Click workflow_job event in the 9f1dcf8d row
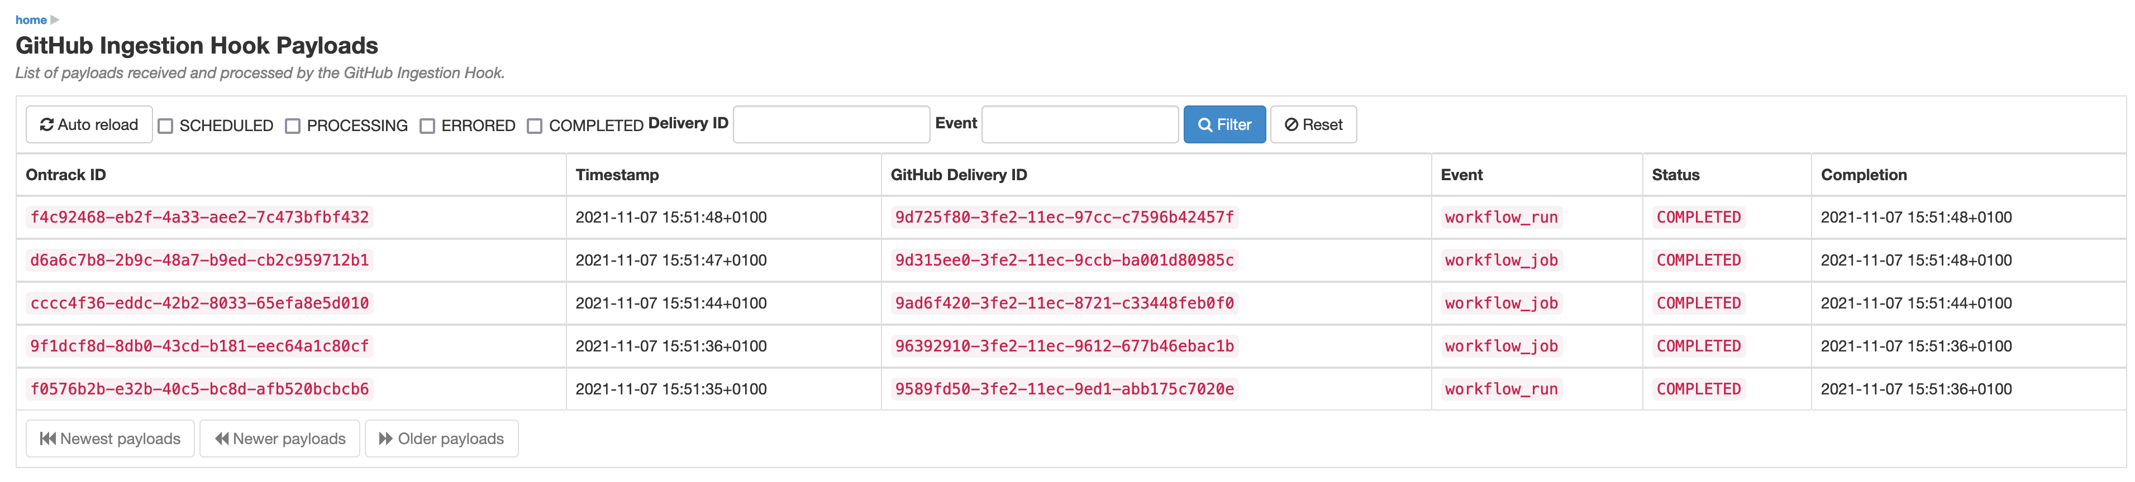This screenshot has width=2135, height=482. point(1501,346)
